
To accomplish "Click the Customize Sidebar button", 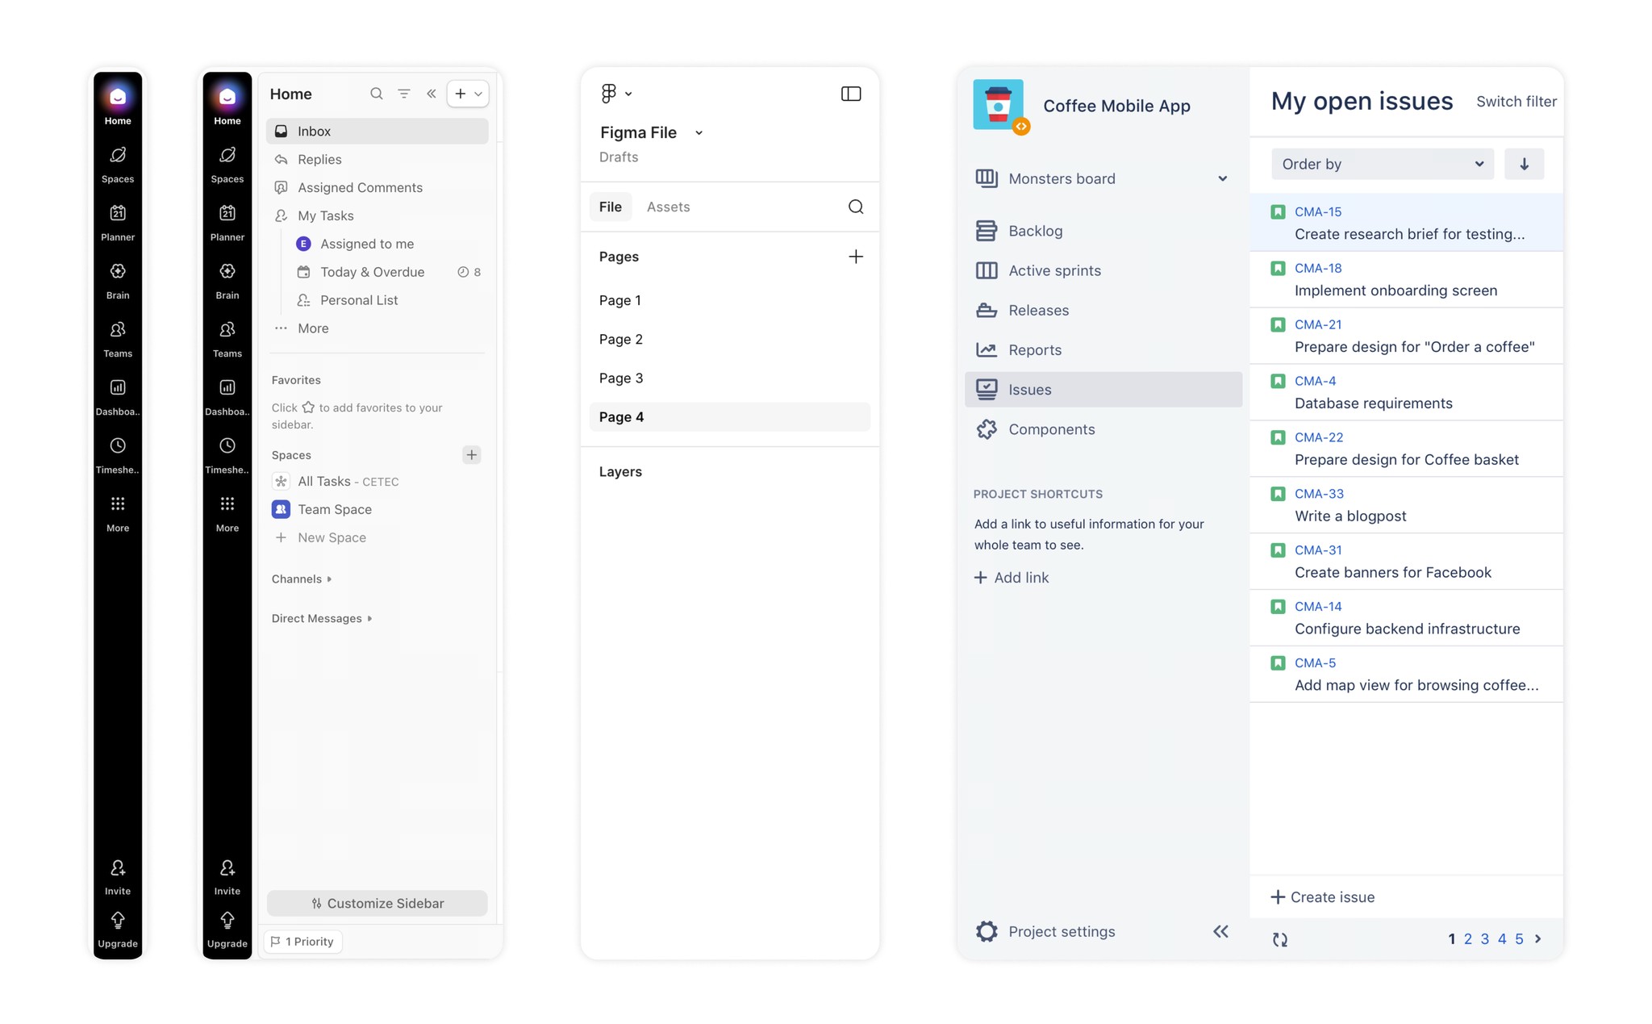I will 377,903.
